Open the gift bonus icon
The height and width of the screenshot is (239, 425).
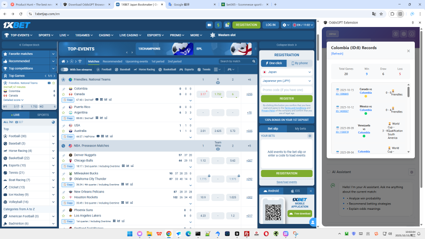pyautogui.click(x=227, y=25)
